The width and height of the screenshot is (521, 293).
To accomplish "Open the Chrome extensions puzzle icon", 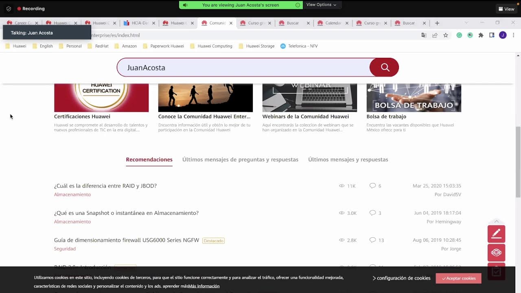I will tap(481, 35).
